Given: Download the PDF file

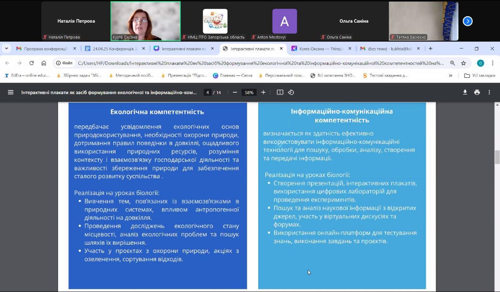Looking at the screenshot, I should (x=465, y=92).
